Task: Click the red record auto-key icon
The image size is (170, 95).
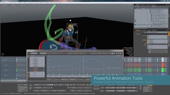Action: (x=81, y=85)
